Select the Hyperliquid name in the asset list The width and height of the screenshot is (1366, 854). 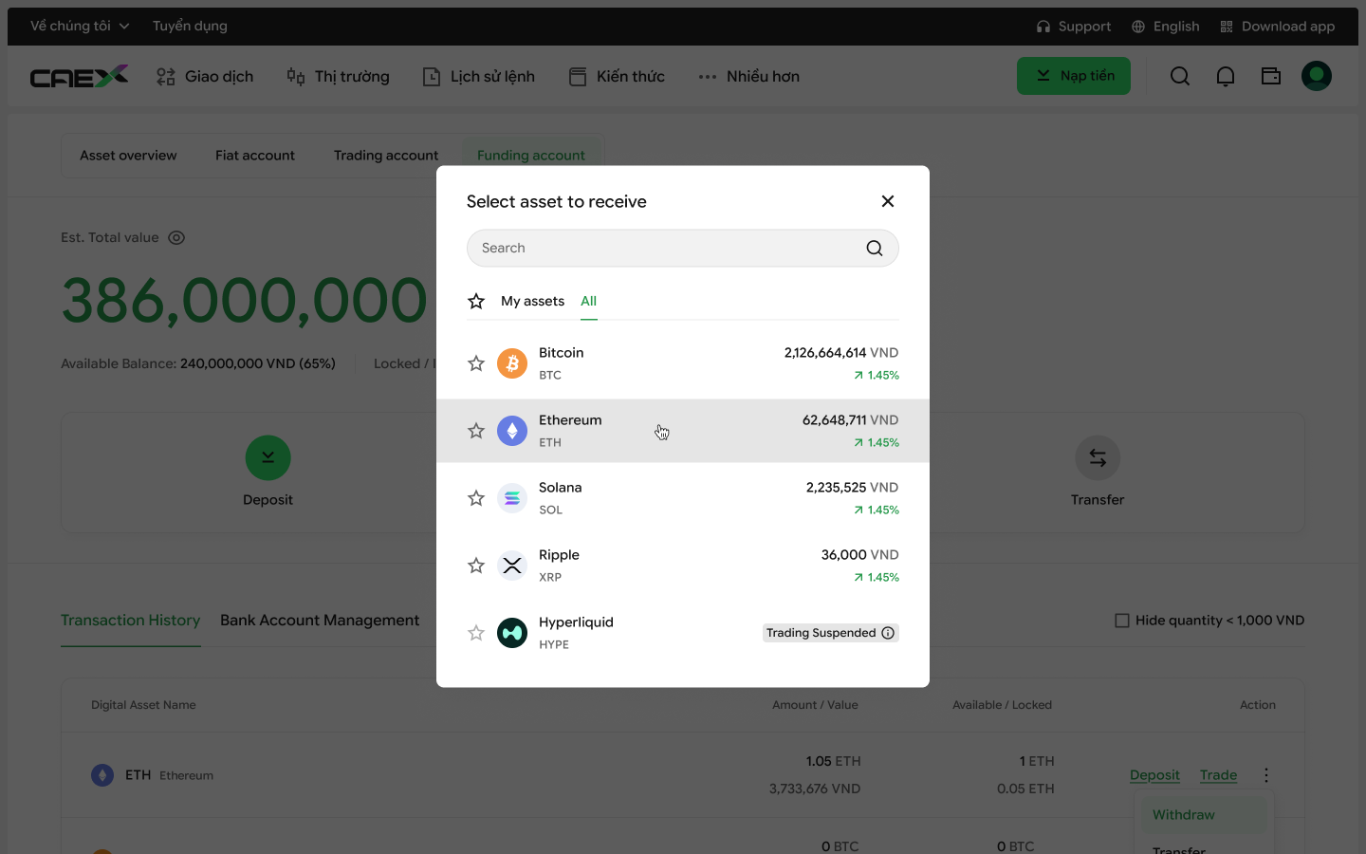click(x=576, y=622)
